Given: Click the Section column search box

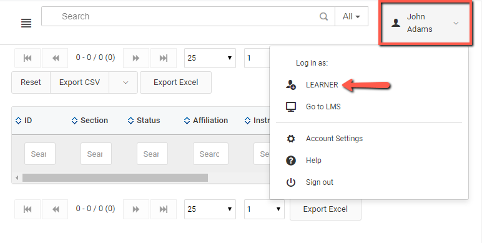Looking at the screenshot, I should [x=96, y=154].
